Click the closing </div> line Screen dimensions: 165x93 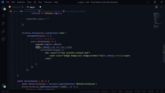(48, 59)
